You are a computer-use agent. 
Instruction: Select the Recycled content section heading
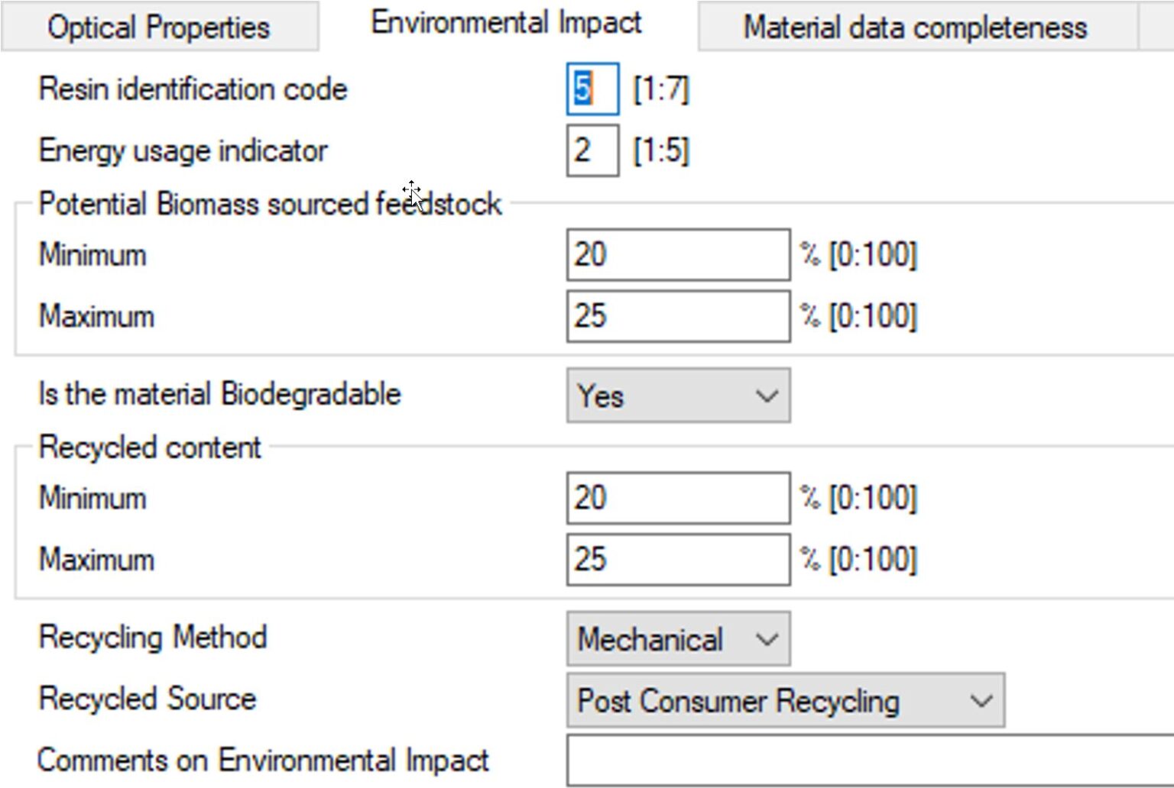tap(149, 447)
